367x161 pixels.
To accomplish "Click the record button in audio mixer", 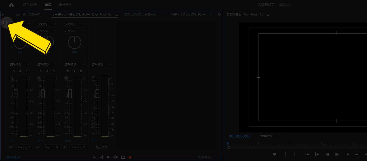I will click(130, 157).
